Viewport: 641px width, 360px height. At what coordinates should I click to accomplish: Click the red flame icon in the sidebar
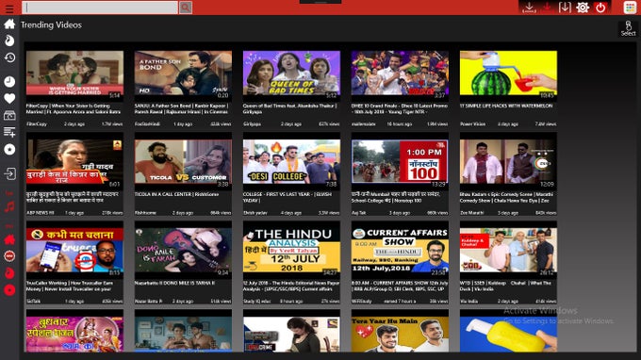click(9, 273)
